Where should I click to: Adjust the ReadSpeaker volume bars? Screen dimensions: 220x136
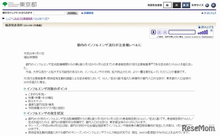pyautogui.click(x=202, y=32)
